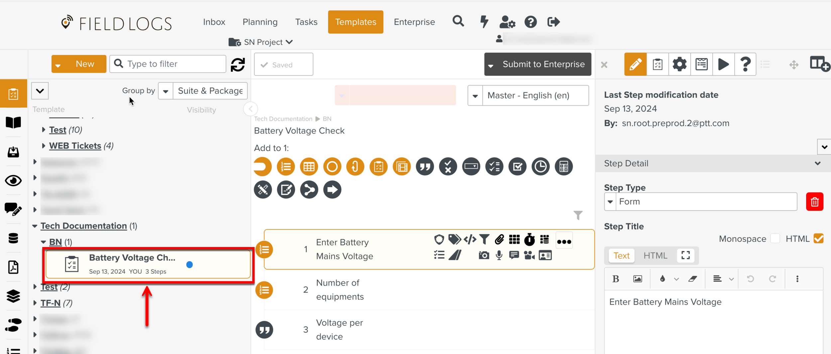
Task: Click the bold formatting button
Action: 616,279
